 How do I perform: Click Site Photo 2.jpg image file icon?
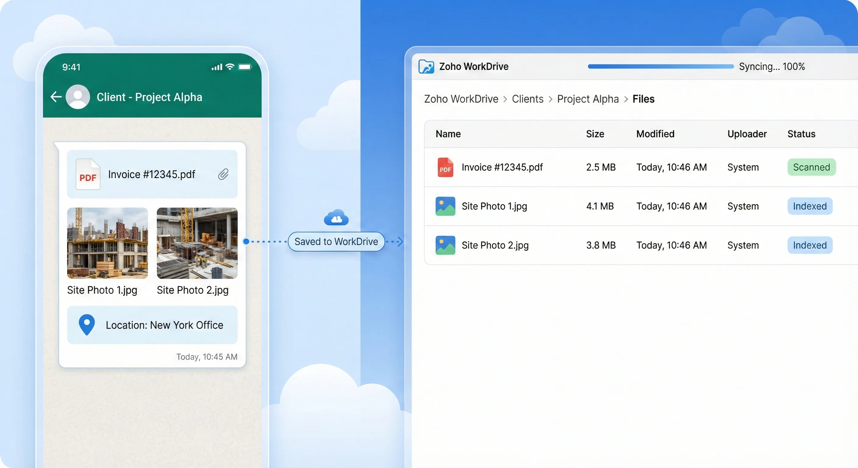(x=445, y=245)
